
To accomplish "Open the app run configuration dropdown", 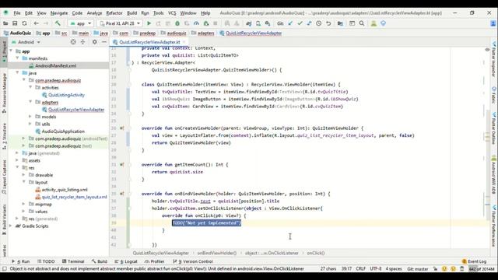I will coord(81,23).
